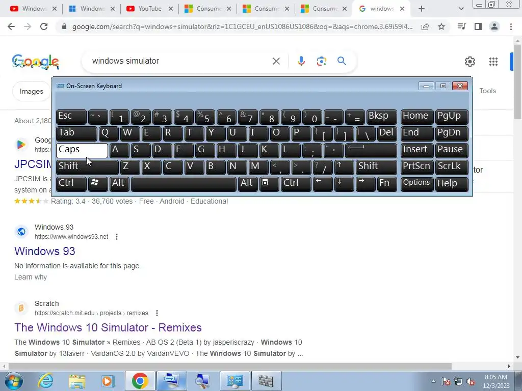Click the muted volume tray icon
522x391 pixels.
coord(471,381)
